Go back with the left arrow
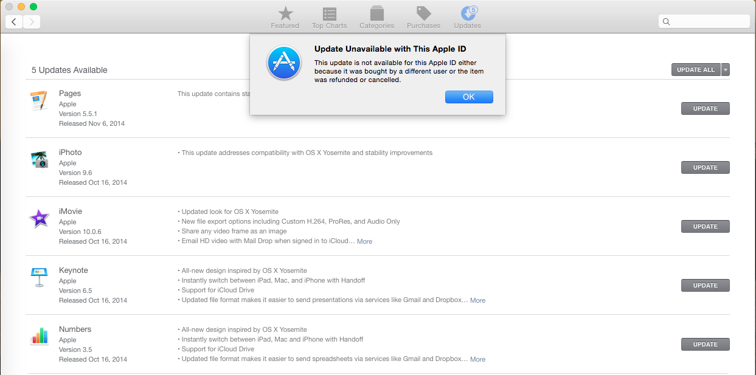The image size is (756, 375). coord(14,22)
